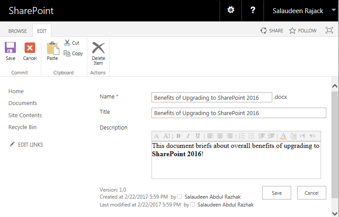Switch to the BROWSE tab
The height and width of the screenshot is (217, 339).
18,31
